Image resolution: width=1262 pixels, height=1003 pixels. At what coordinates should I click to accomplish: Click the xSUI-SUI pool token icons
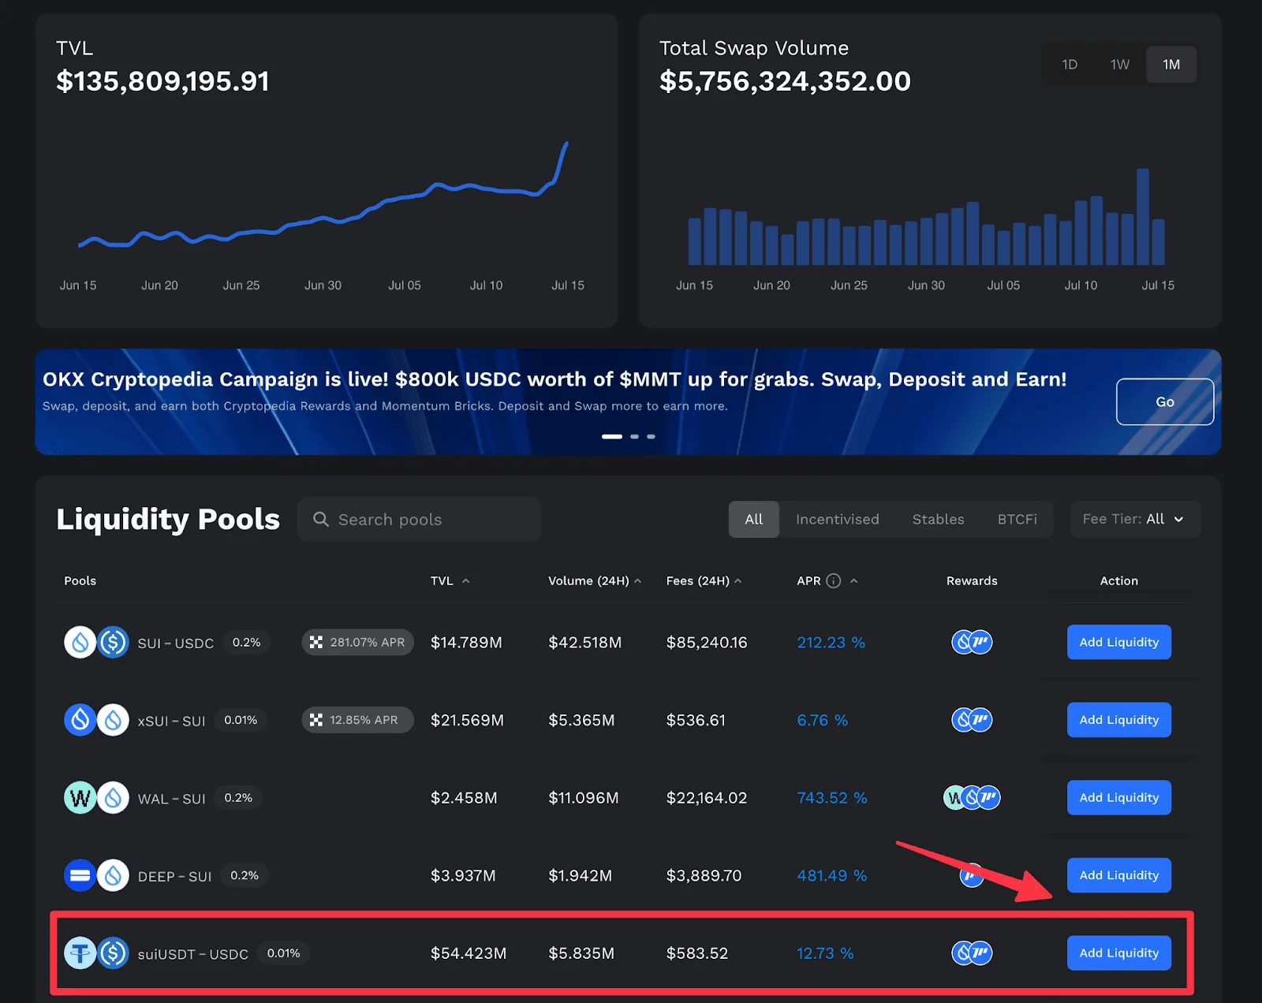click(x=96, y=720)
